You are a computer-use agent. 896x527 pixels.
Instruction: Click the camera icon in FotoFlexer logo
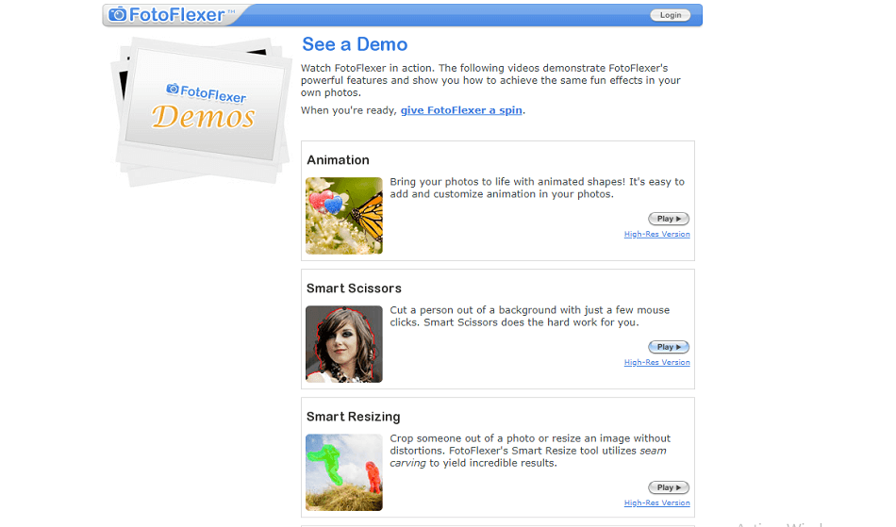point(117,14)
